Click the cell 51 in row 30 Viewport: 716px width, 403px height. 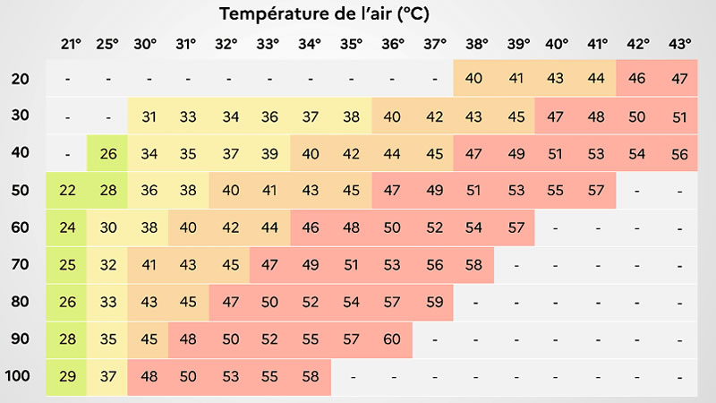pyautogui.click(x=679, y=116)
